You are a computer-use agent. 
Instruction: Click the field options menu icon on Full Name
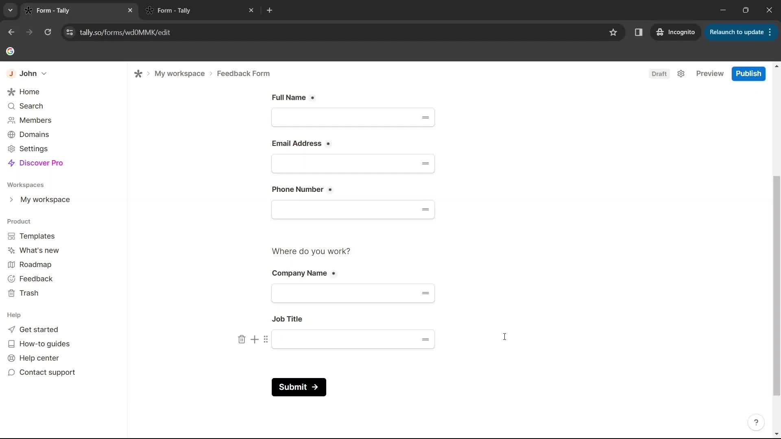coord(425,117)
